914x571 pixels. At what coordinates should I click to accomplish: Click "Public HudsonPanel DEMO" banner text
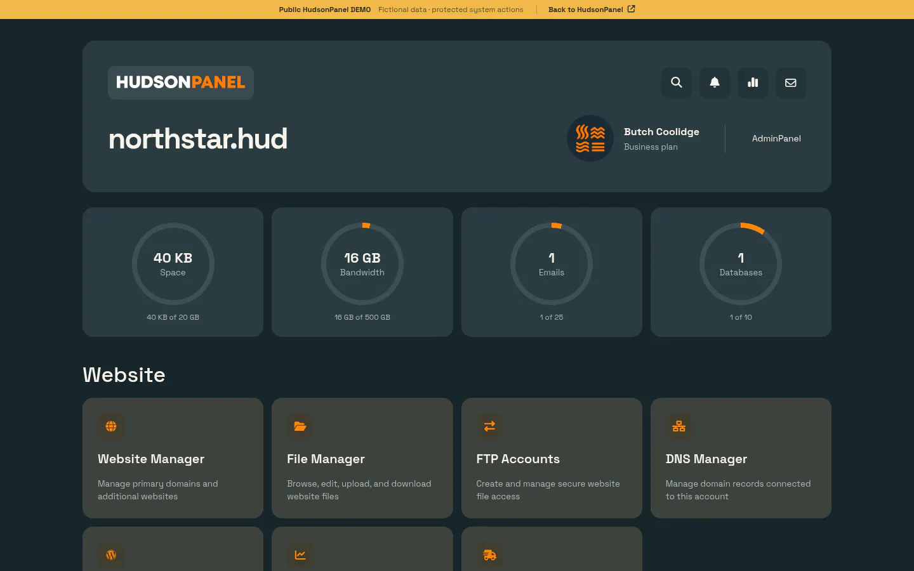pos(325,10)
